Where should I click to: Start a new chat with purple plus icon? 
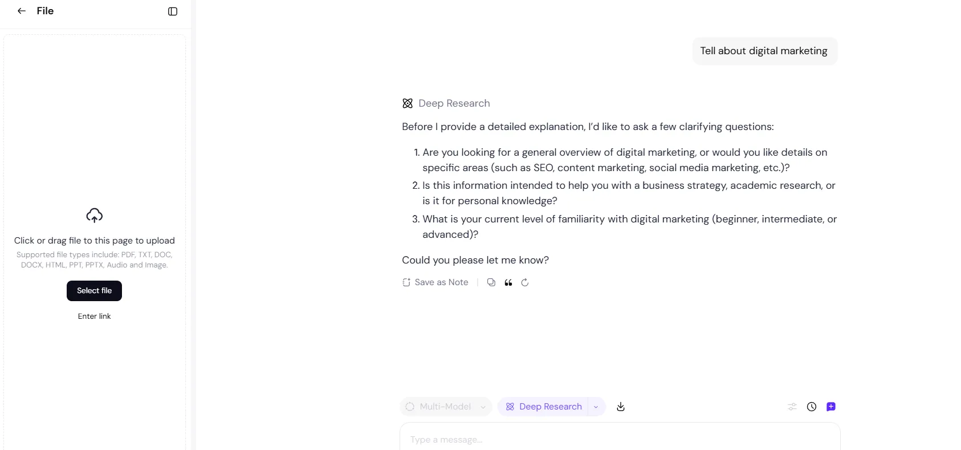pos(831,407)
